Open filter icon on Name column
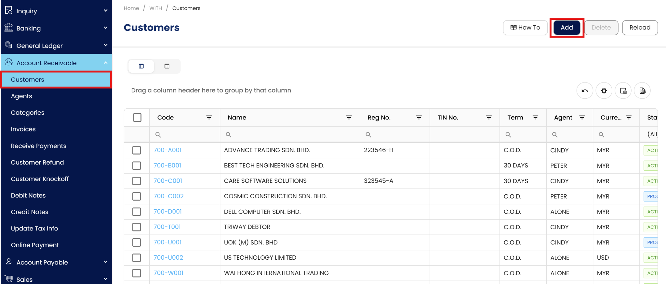 point(349,117)
